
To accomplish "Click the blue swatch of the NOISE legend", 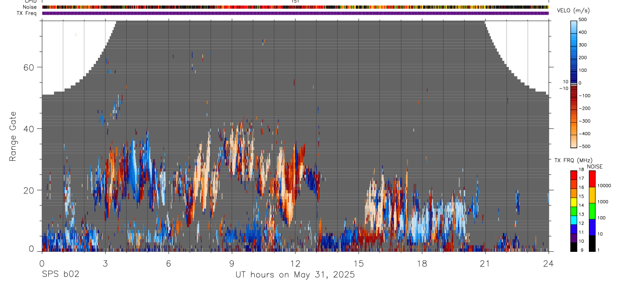I will [x=592, y=227].
